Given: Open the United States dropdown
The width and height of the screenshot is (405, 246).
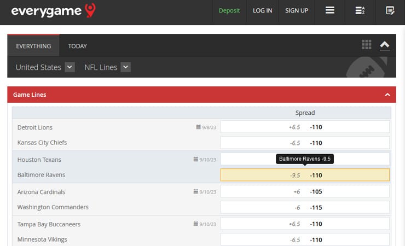Looking at the screenshot, I should coord(70,67).
